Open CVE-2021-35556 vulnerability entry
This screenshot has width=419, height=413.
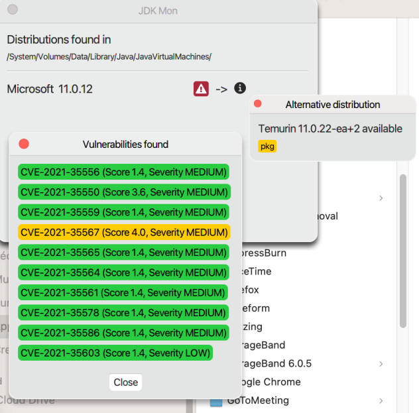(123, 172)
